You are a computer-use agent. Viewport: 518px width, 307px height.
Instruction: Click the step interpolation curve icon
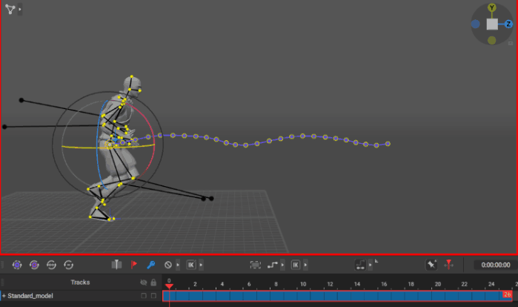[273, 265]
